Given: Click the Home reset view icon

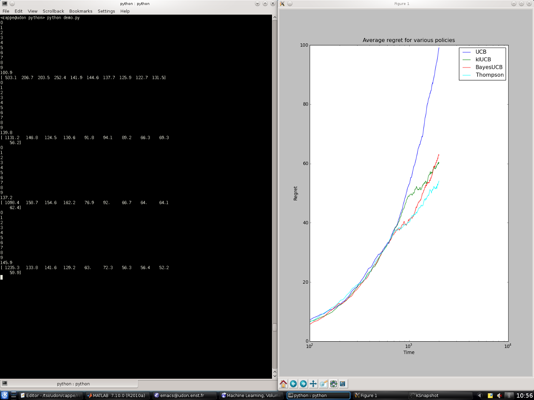Looking at the screenshot, I should [x=284, y=384].
